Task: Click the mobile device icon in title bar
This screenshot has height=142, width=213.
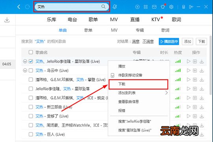Action: [x=183, y=7]
